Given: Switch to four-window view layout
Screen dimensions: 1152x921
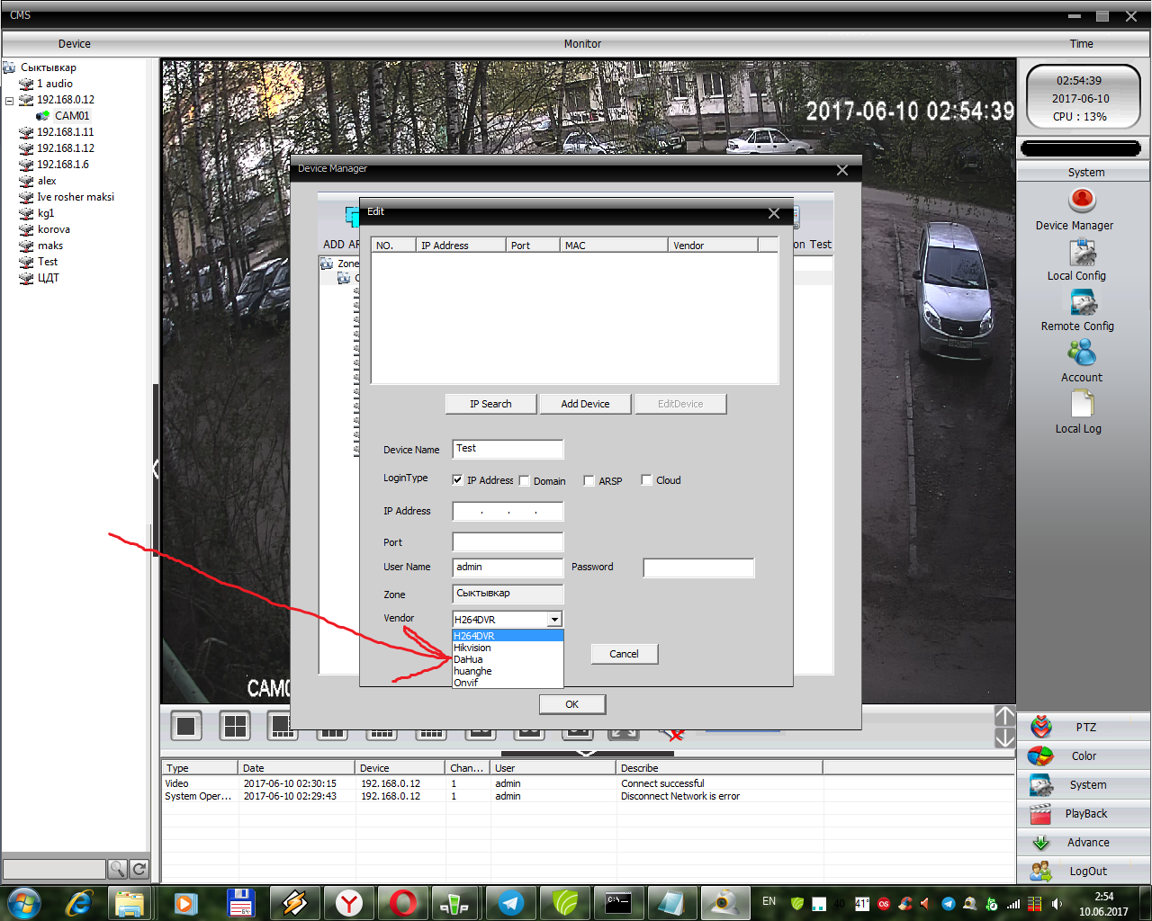Looking at the screenshot, I should pyautogui.click(x=235, y=726).
